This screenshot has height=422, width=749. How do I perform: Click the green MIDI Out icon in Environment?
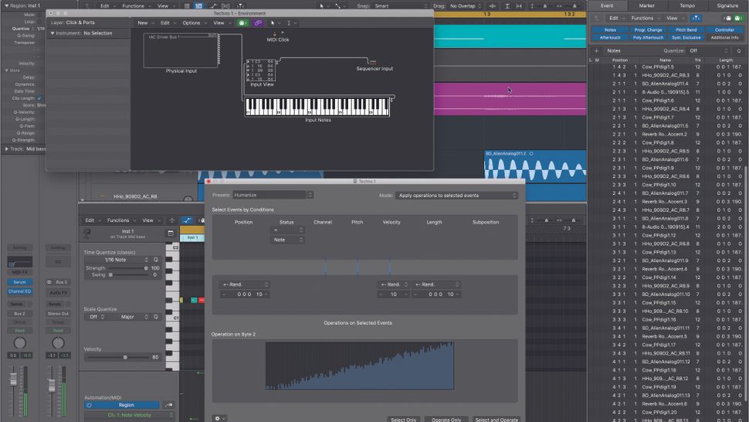point(243,23)
